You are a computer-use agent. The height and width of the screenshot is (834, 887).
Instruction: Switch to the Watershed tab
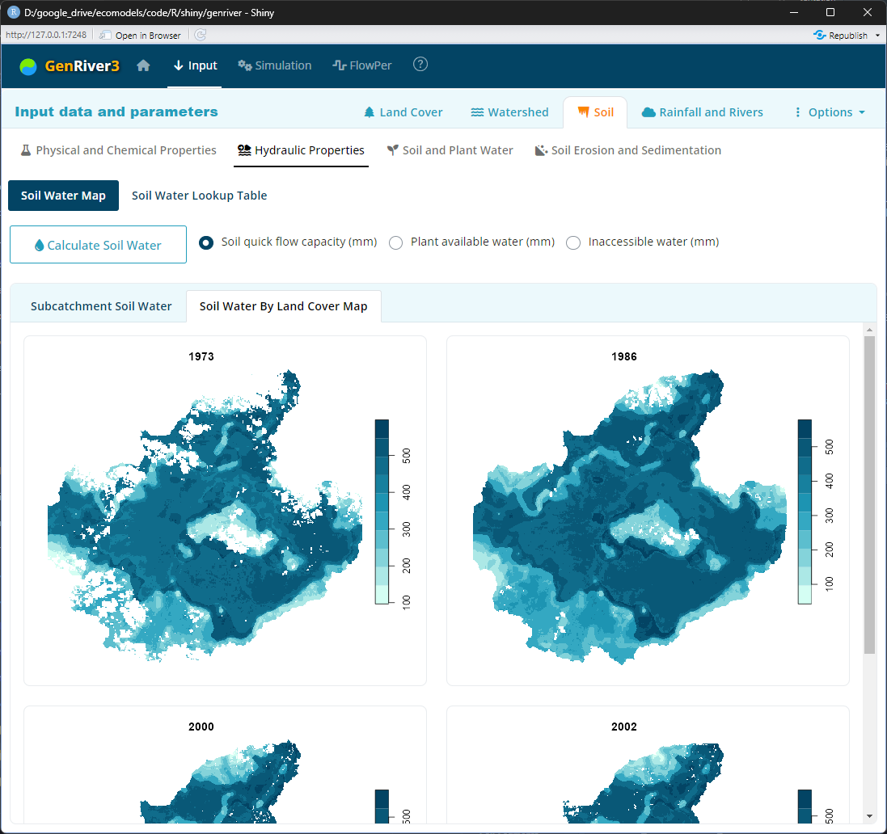click(x=509, y=112)
